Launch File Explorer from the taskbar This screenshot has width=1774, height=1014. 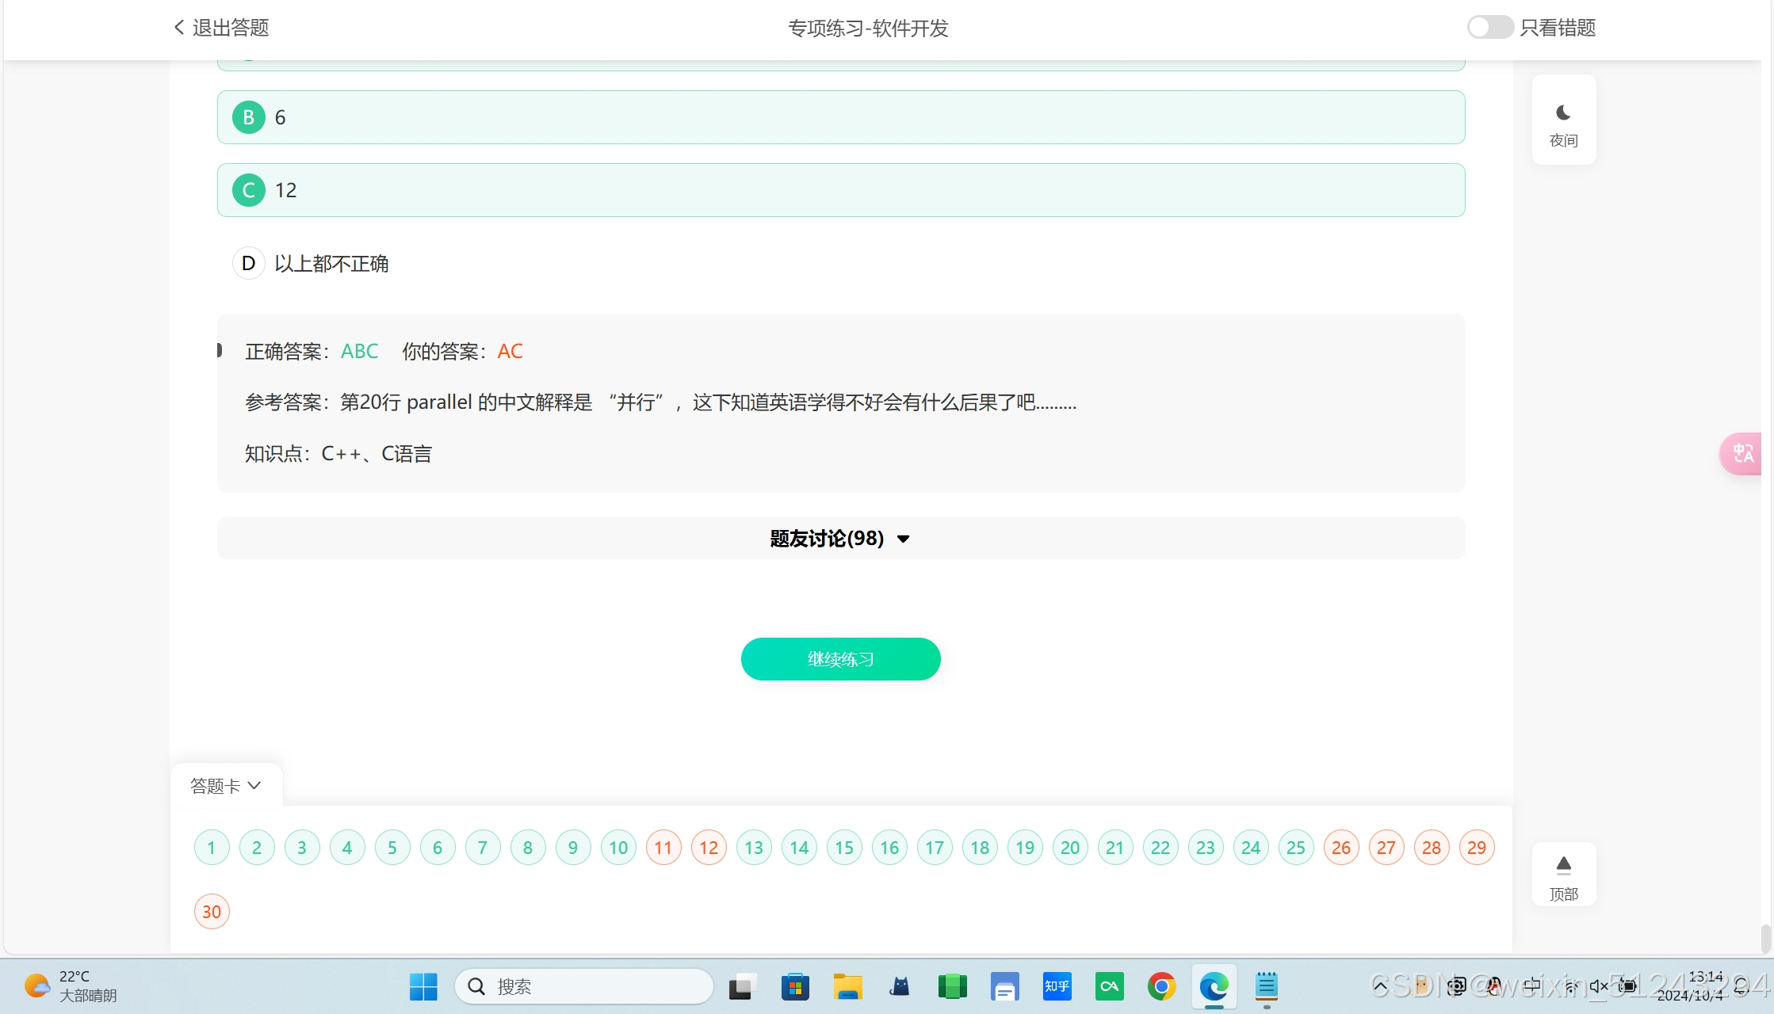click(x=847, y=986)
